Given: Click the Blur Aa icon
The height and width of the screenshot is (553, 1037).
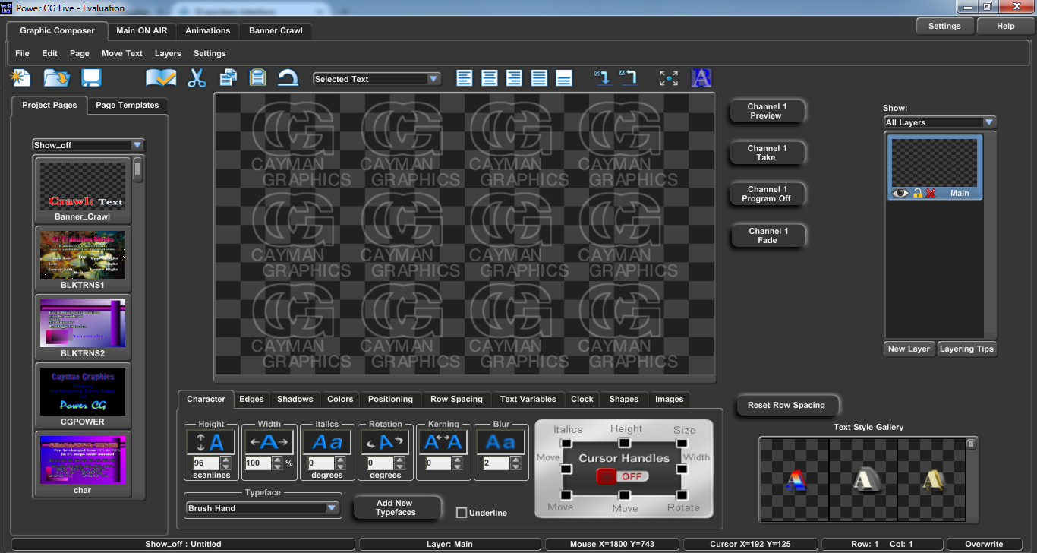Looking at the screenshot, I should (x=501, y=442).
